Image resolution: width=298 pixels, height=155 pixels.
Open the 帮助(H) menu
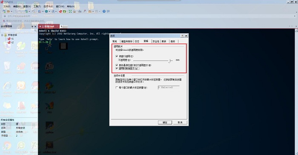click(x=71, y=6)
